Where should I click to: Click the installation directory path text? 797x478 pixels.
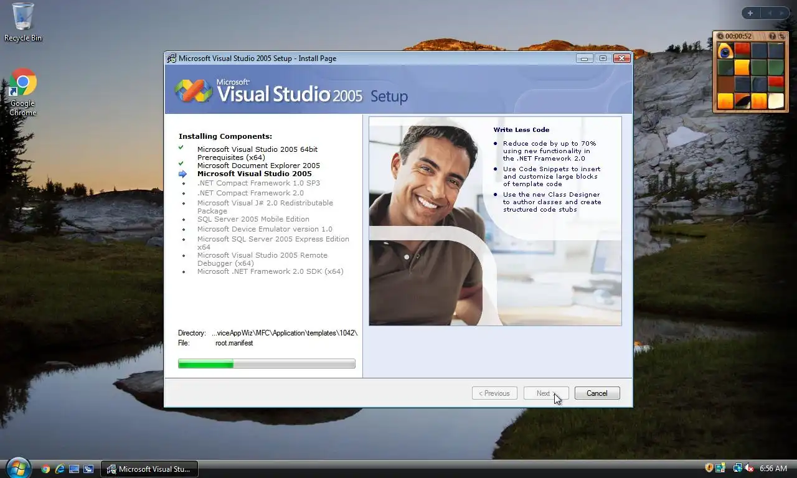click(x=285, y=333)
